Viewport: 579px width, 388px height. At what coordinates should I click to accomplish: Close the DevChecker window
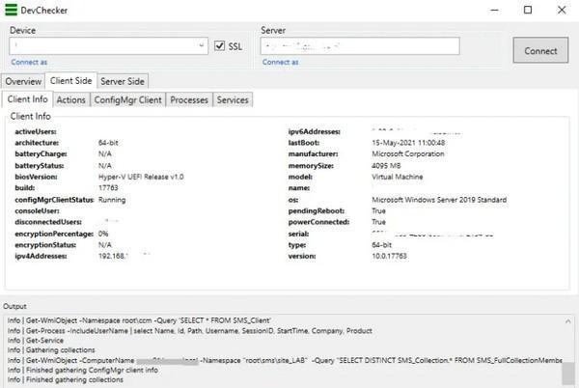562,10
